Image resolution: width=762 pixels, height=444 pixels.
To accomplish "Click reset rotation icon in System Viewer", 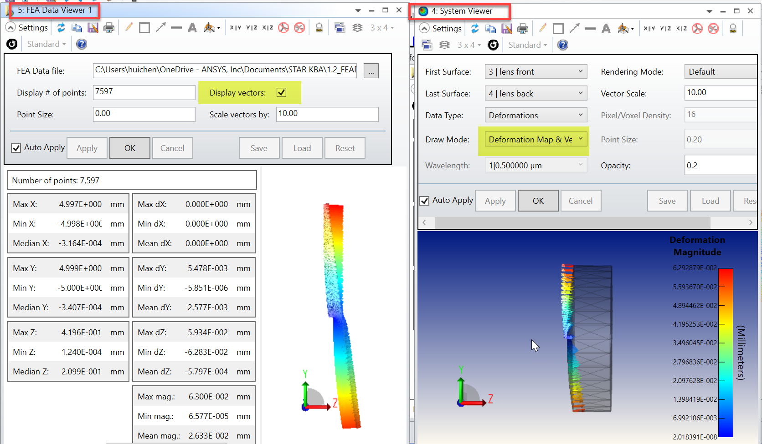I will tap(493, 45).
